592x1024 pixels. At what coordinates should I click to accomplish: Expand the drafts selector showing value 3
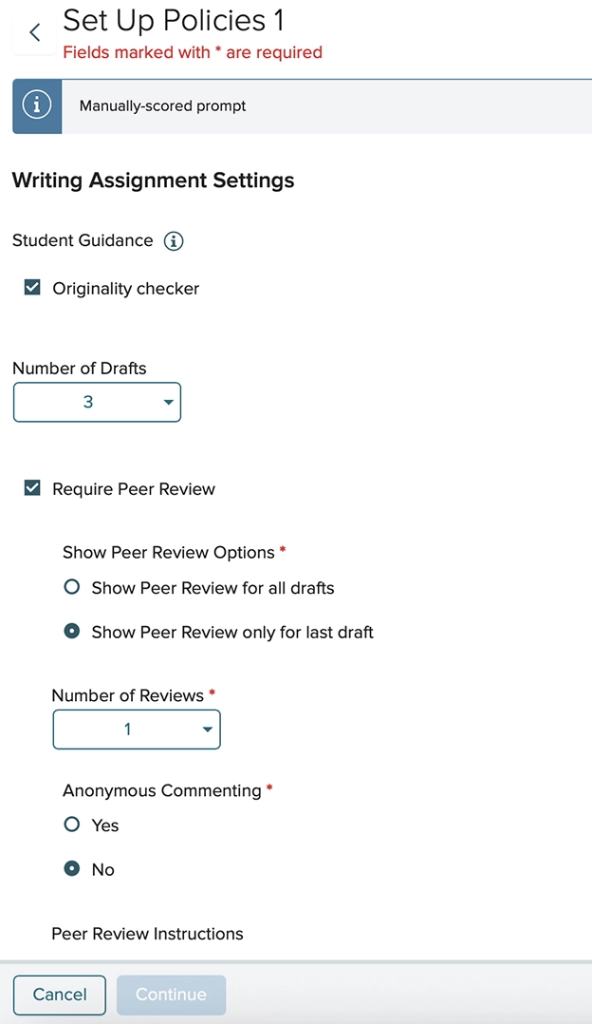point(97,402)
